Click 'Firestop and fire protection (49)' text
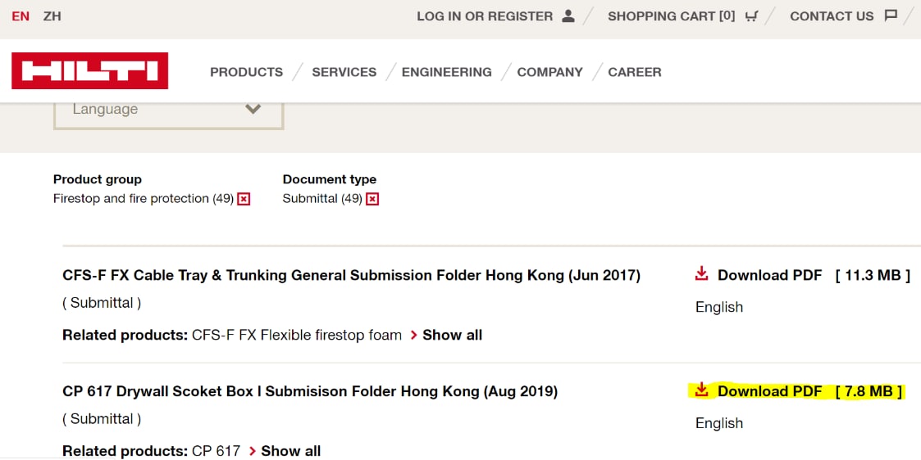This screenshot has height=460, width=921. point(144,199)
